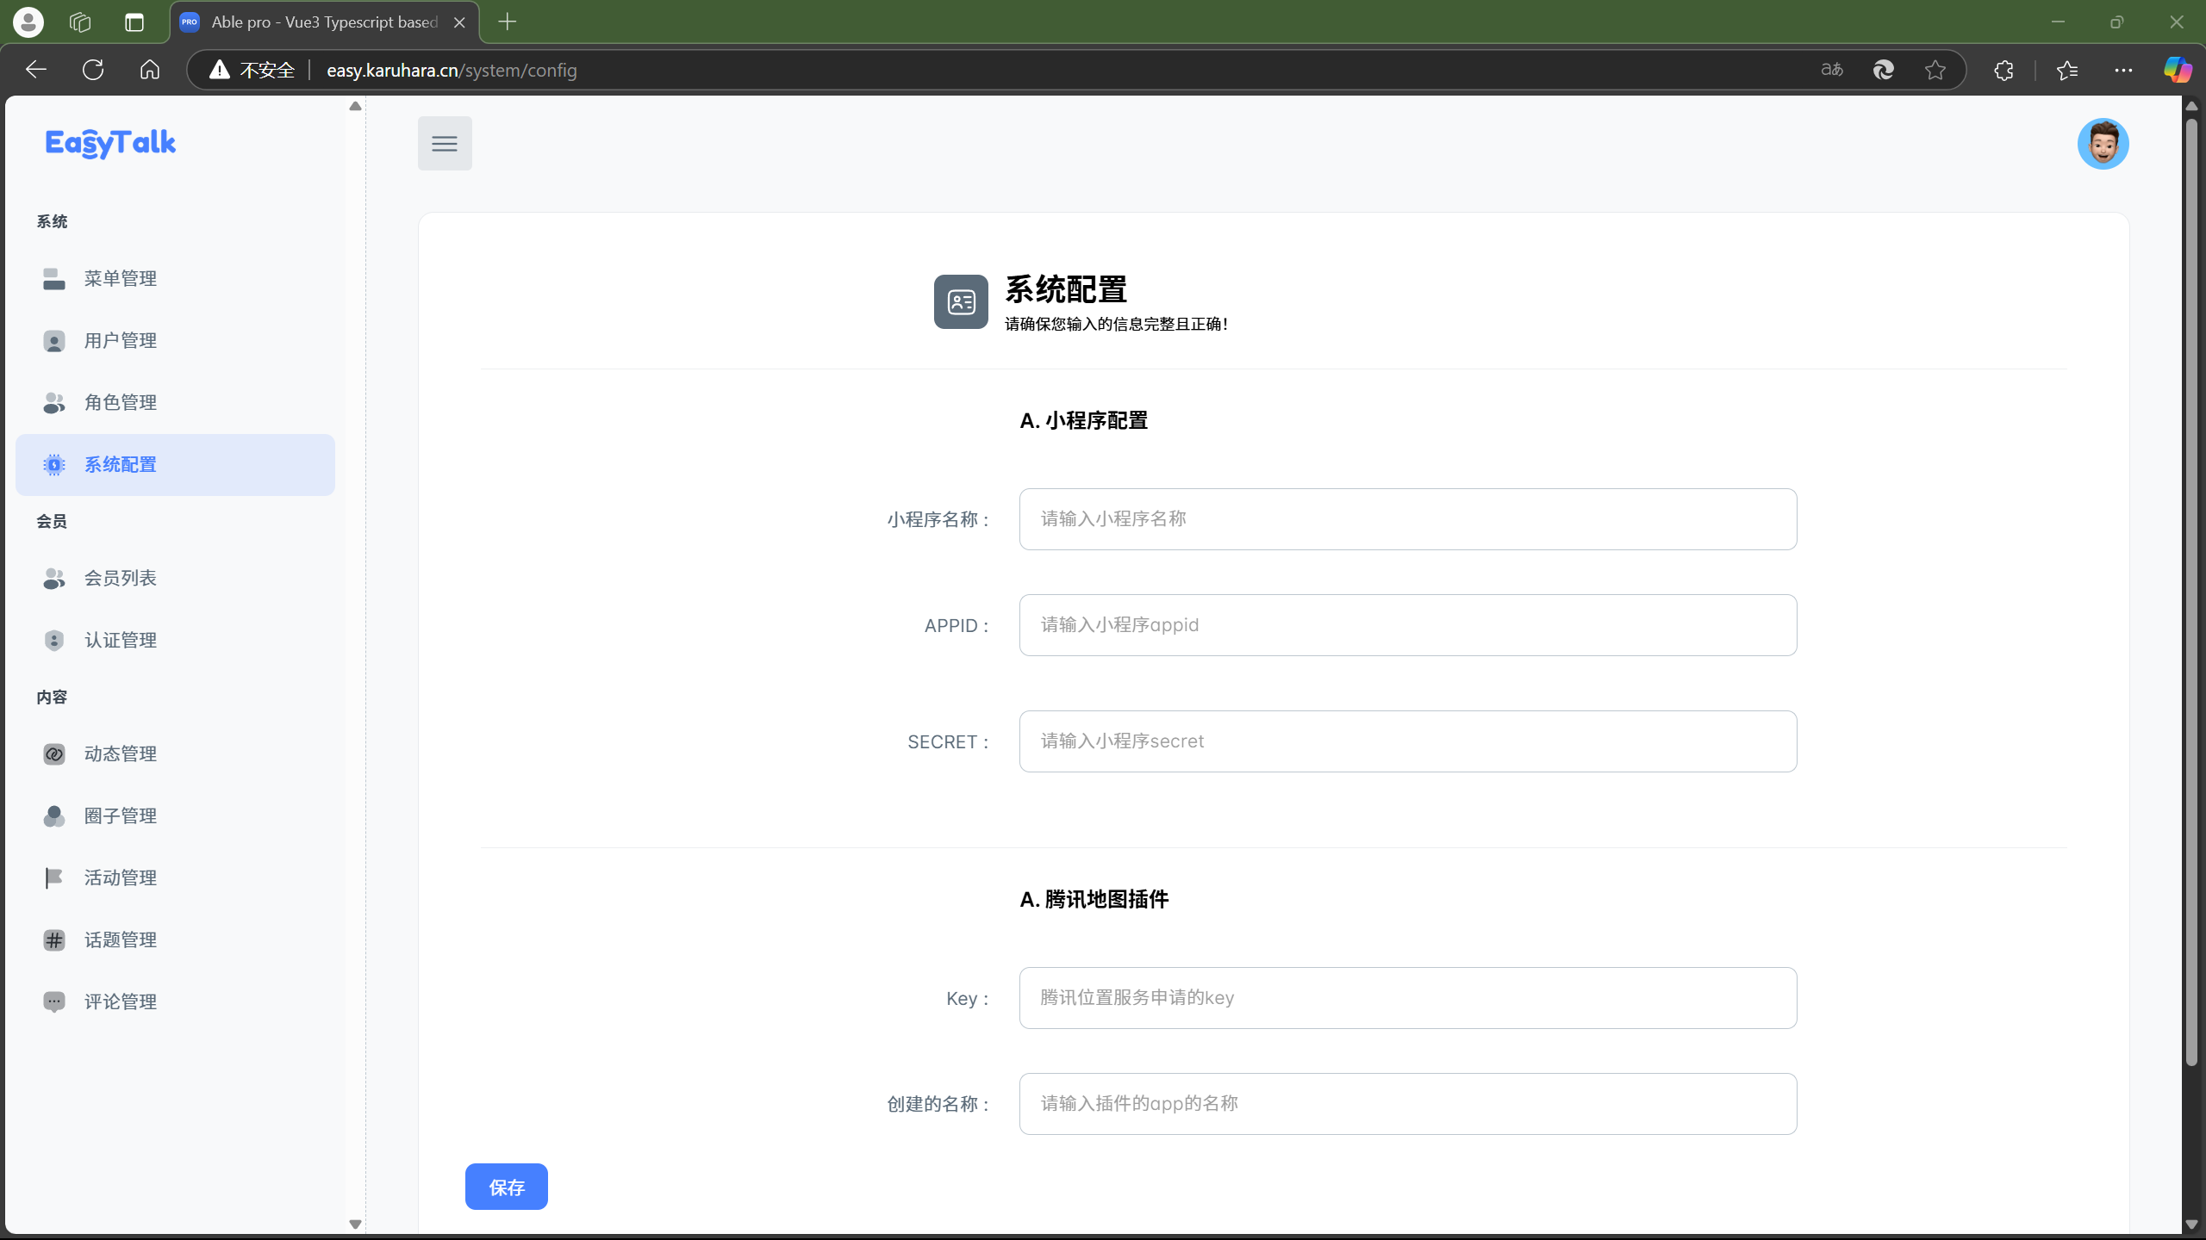This screenshot has height=1240, width=2206.
Task: Open 认证管理 in the sidebar
Action: [x=121, y=640]
